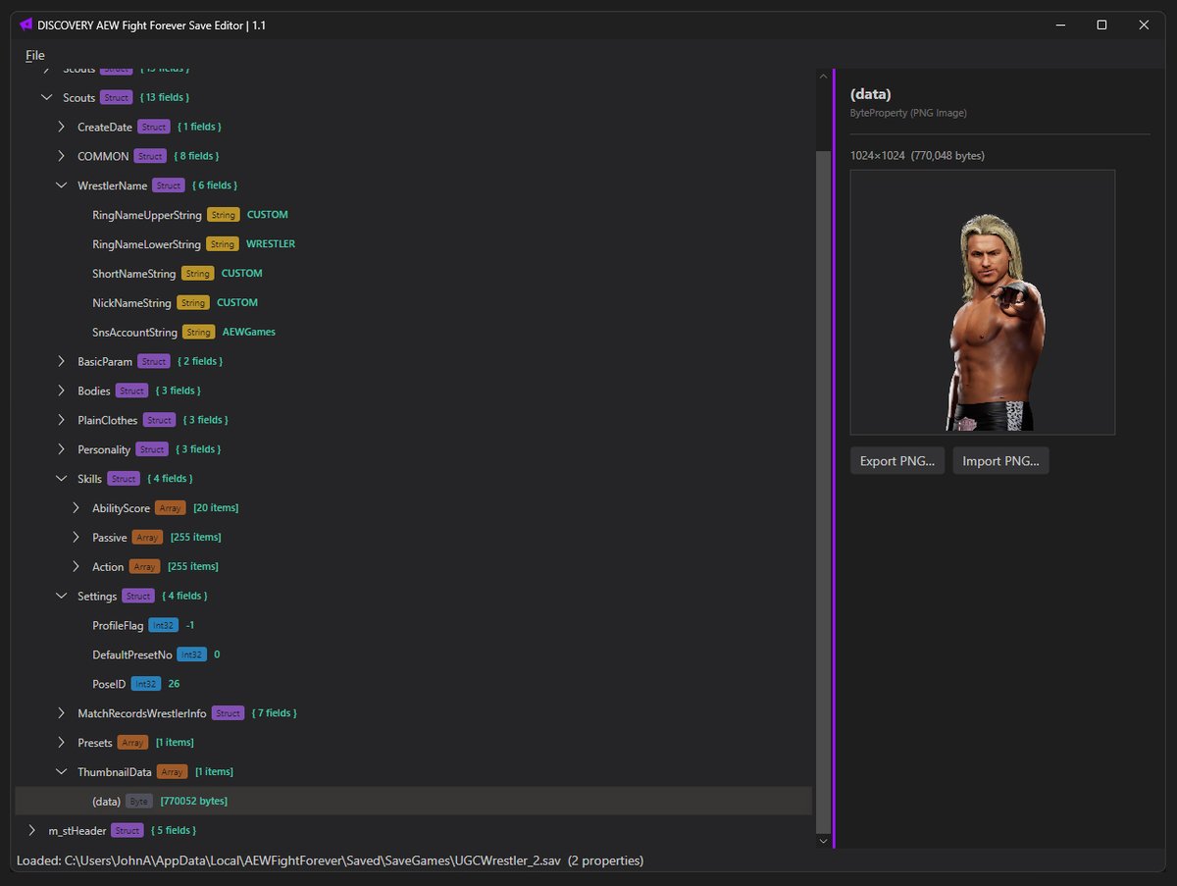This screenshot has width=1177, height=886.
Task: Open the File menu
Action: [35, 55]
